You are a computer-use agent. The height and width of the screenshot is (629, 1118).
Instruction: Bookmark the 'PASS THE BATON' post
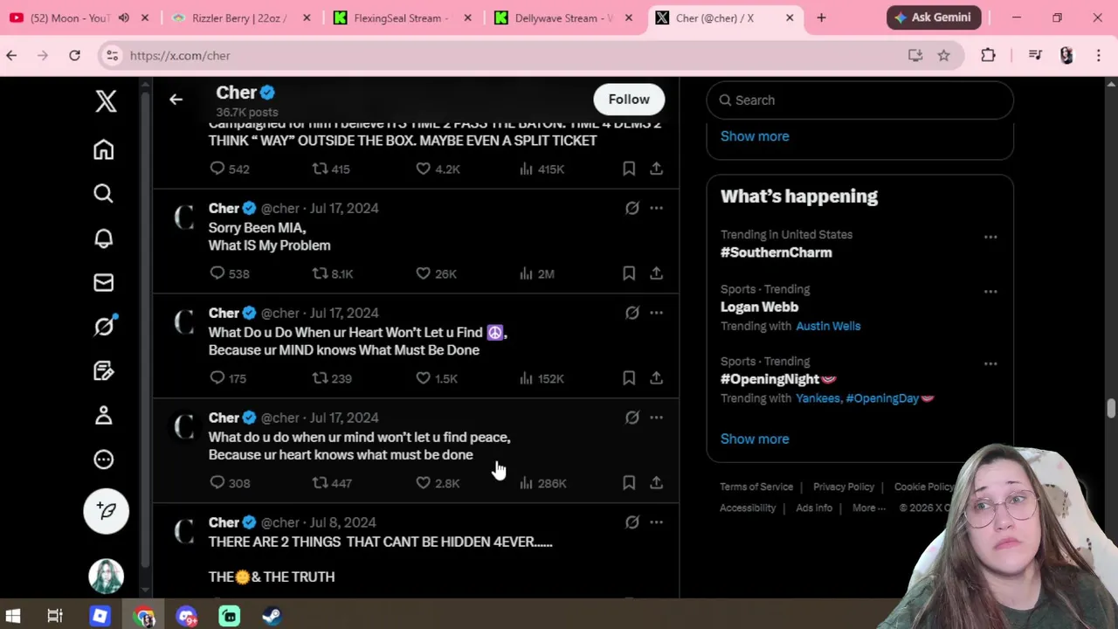click(629, 169)
